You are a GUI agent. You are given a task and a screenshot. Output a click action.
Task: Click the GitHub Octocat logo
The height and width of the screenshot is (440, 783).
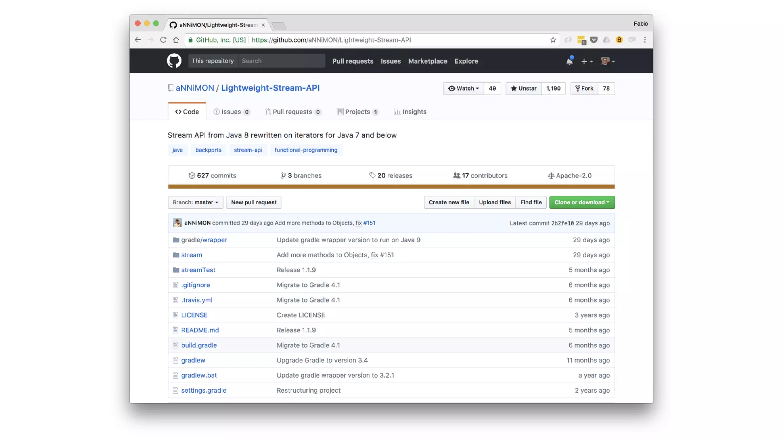(x=174, y=61)
